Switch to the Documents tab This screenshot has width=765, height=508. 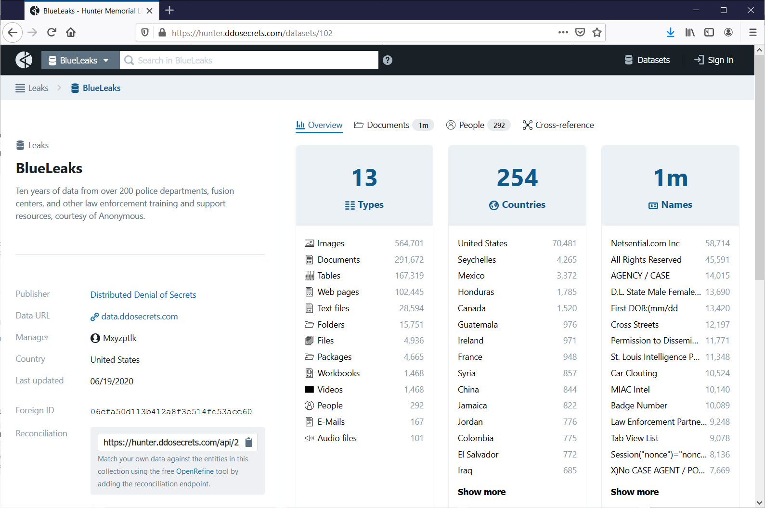click(x=388, y=125)
